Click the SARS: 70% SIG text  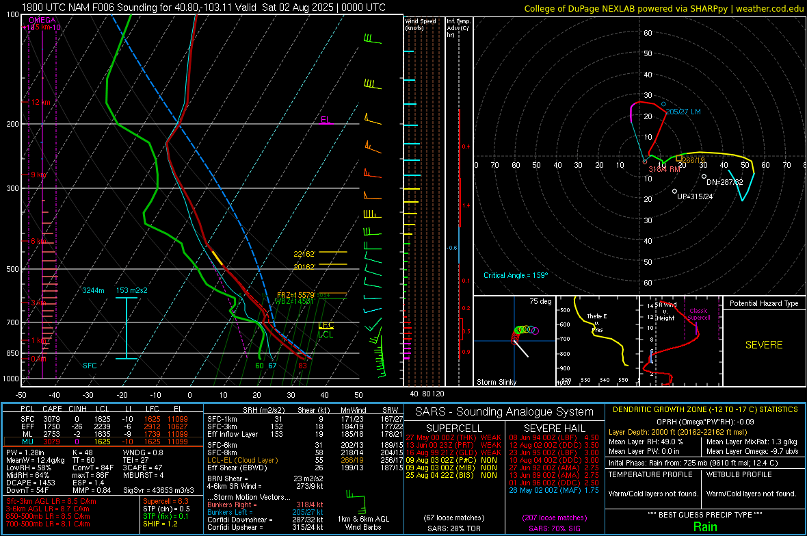point(554,528)
